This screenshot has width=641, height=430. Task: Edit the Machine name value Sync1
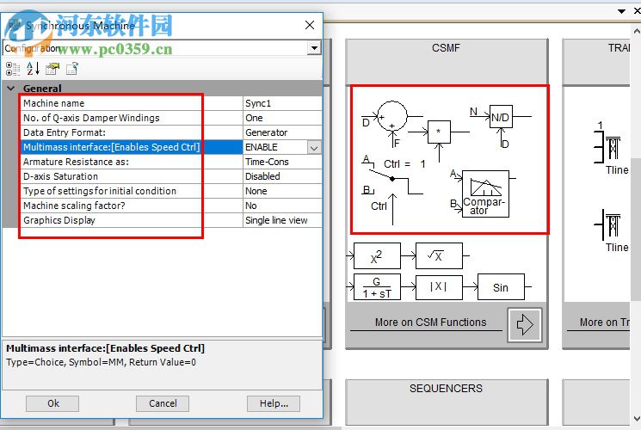282,103
